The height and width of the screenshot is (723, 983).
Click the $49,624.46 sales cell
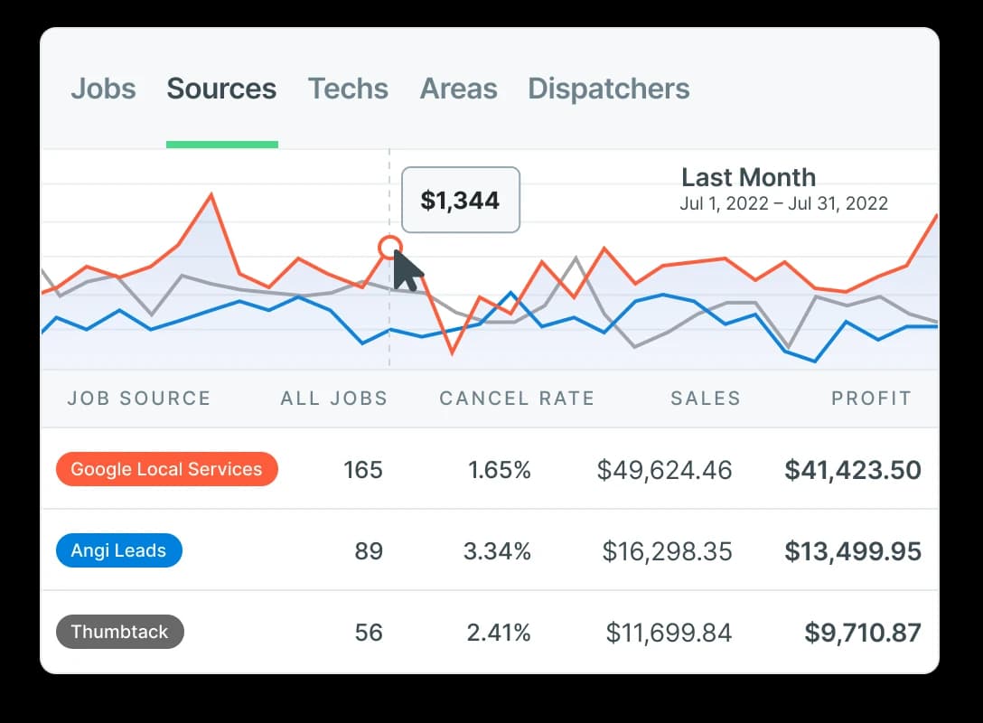[x=665, y=470]
